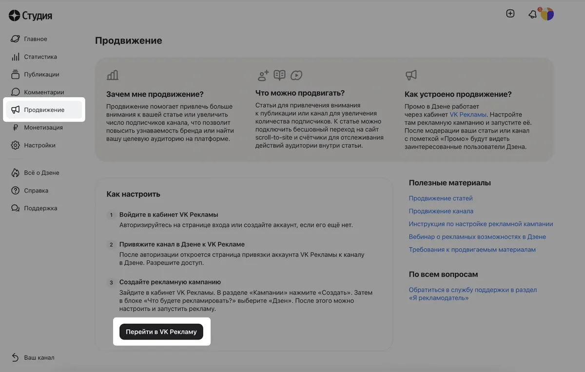Open notifications bell icon
The height and width of the screenshot is (372, 585).
tap(532, 15)
